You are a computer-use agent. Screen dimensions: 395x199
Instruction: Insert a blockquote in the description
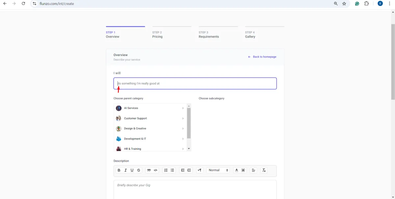point(149,170)
